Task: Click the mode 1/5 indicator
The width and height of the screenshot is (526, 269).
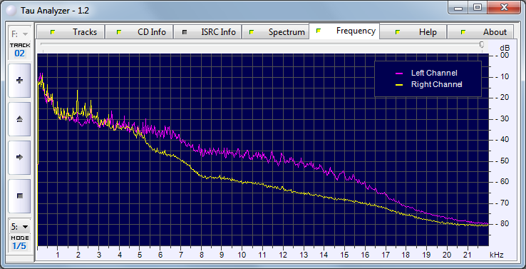Action: 19,246
